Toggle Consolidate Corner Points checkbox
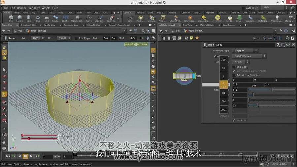 click(234, 71)
